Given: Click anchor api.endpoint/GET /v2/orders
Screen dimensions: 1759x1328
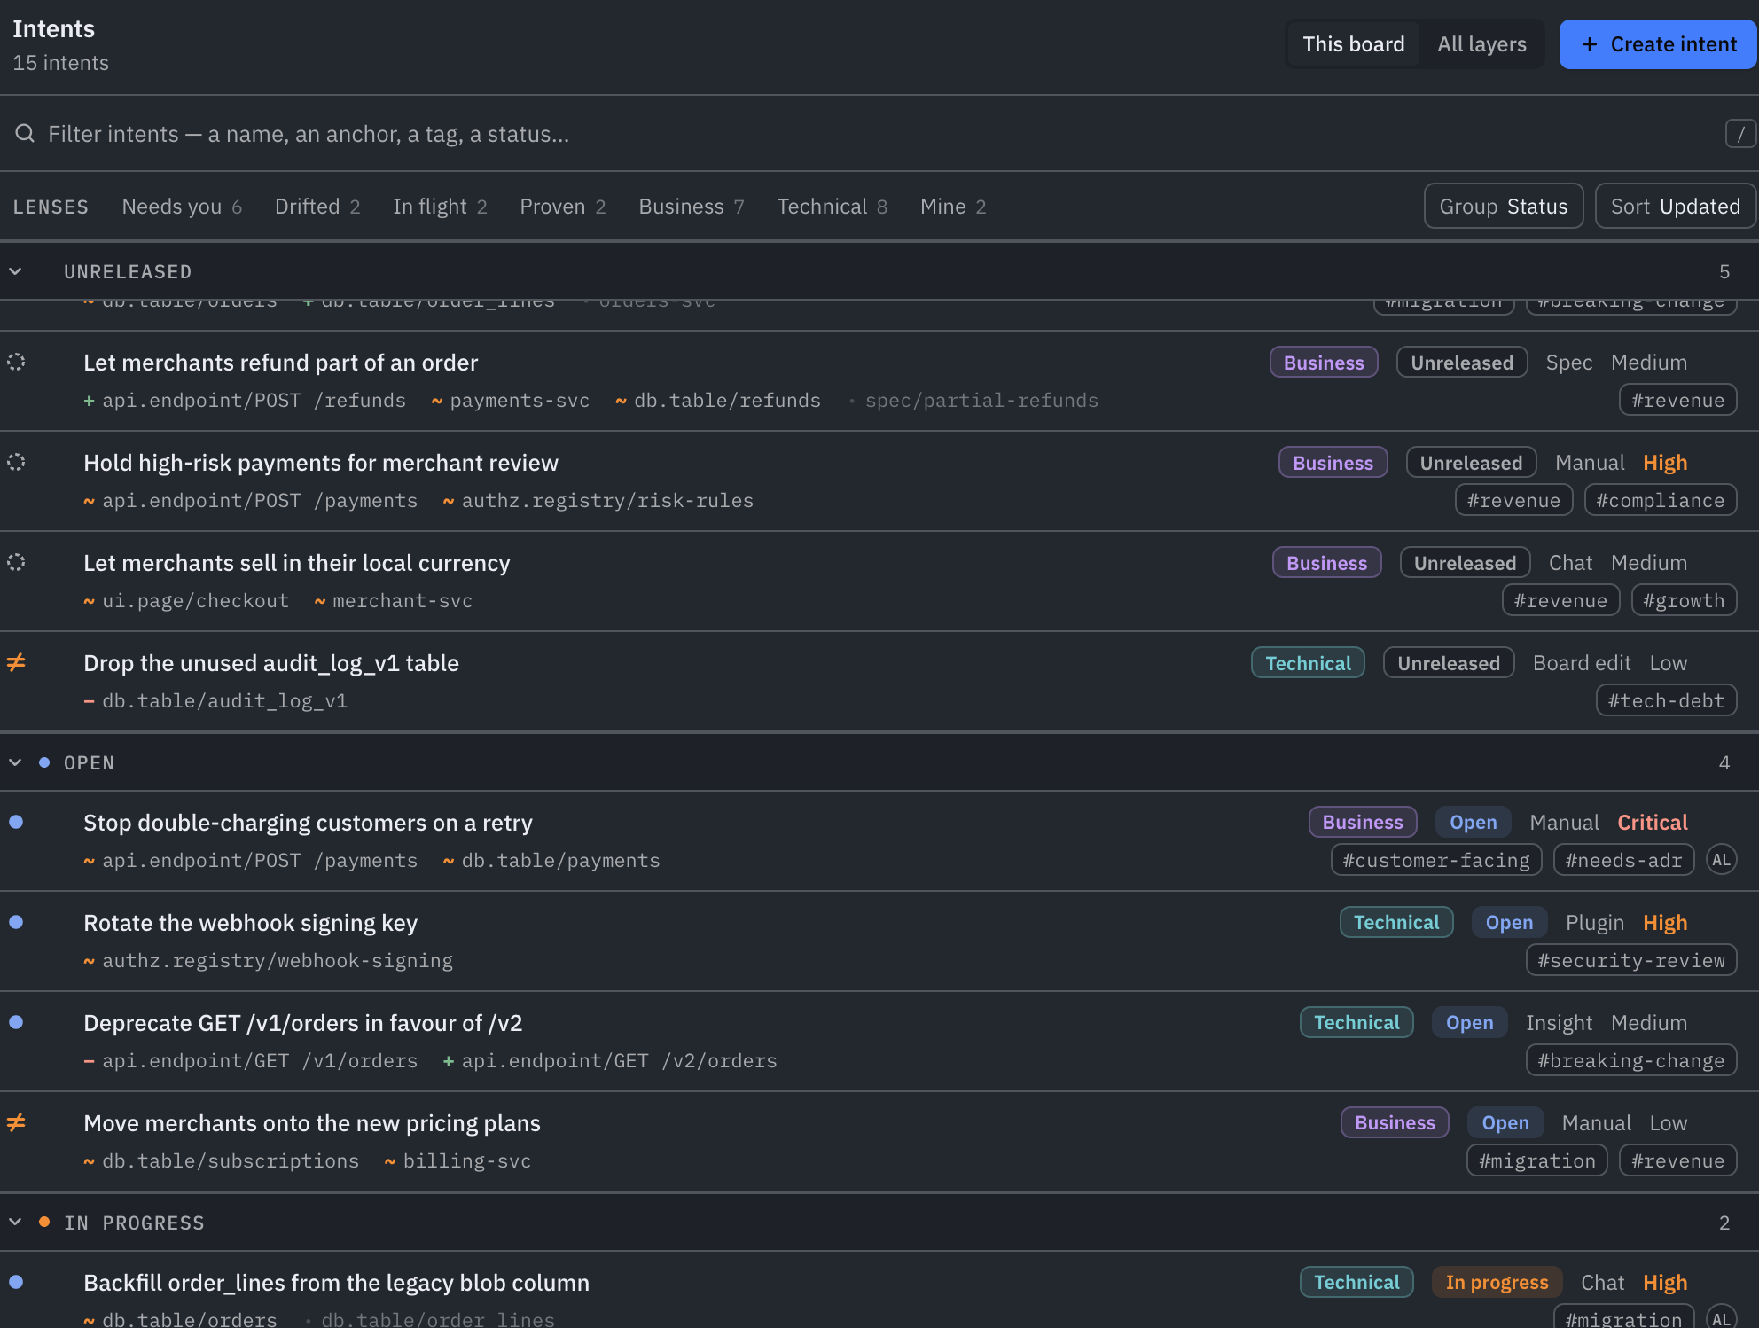Looking at the screenshot, I should pyautogui.click(x=619, y=1061).
